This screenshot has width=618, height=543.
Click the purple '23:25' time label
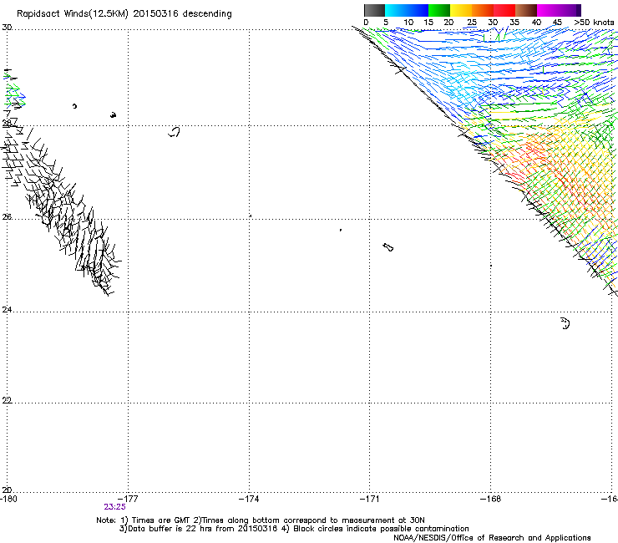[114, 507]
